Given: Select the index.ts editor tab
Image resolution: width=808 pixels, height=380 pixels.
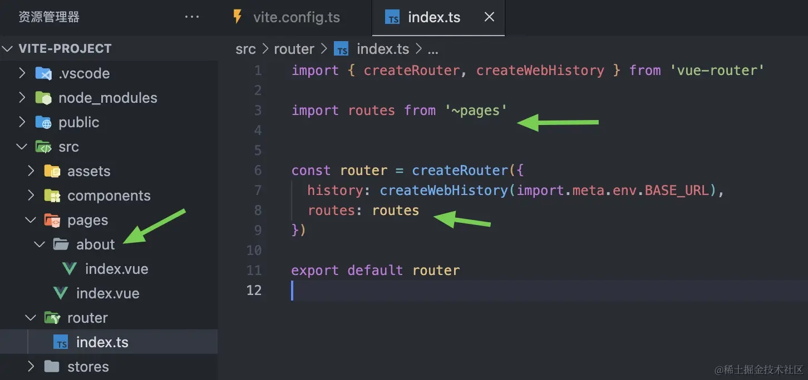Looking at the screenshot, I should (439, 17).
